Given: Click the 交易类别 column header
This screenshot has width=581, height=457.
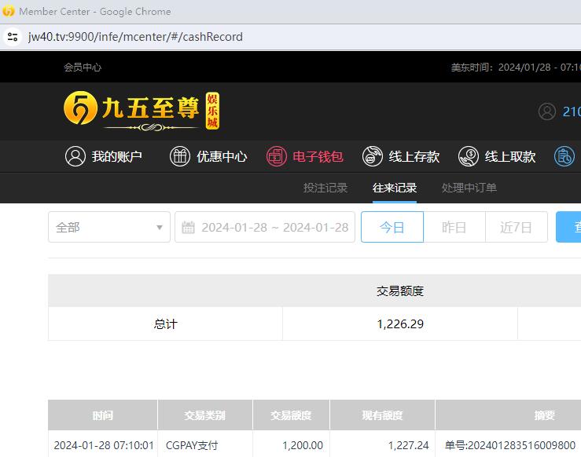Looking at the screenshot, I should 205,415.
